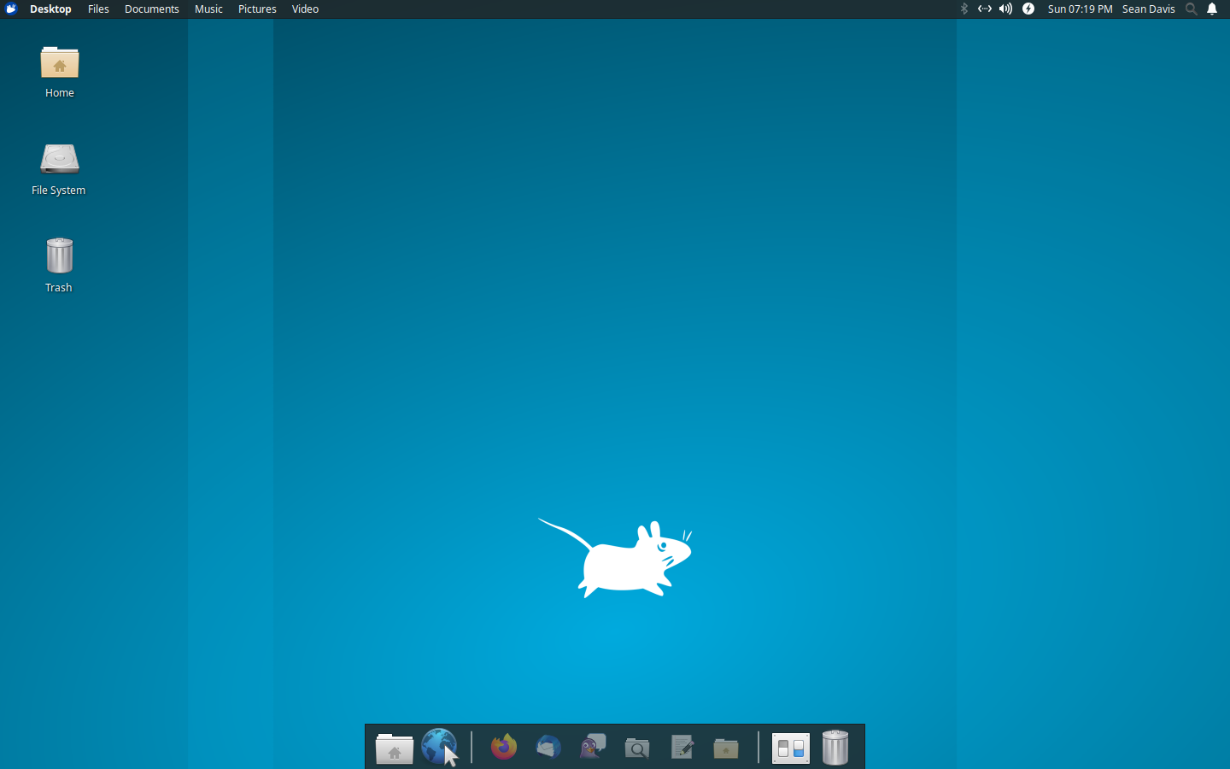Image resolution: width=1230 pixels, height=769 pixels.
Task: Open the Home folder on the desktop
Action: pos(59,73)
